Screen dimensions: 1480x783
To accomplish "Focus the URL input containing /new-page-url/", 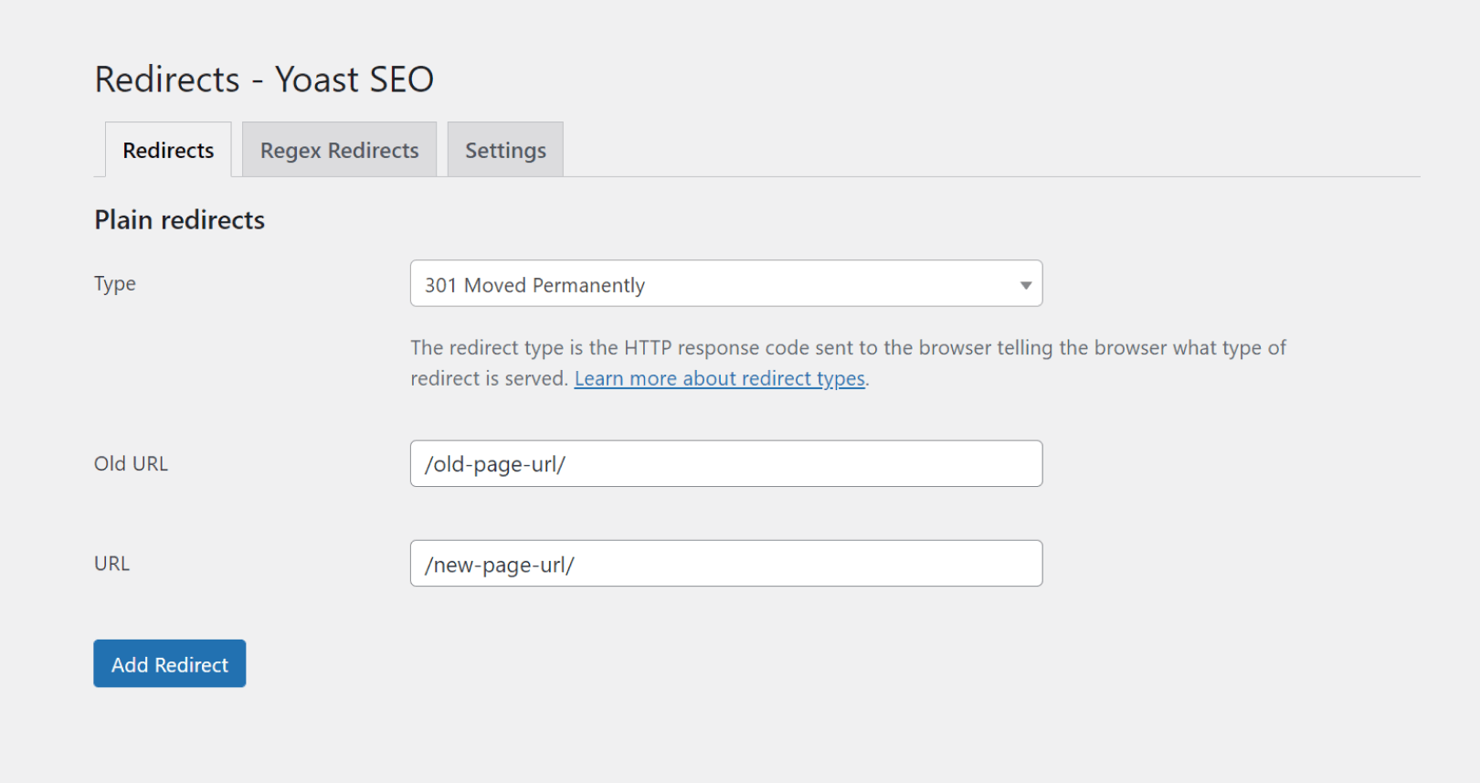I will point(726,564).
